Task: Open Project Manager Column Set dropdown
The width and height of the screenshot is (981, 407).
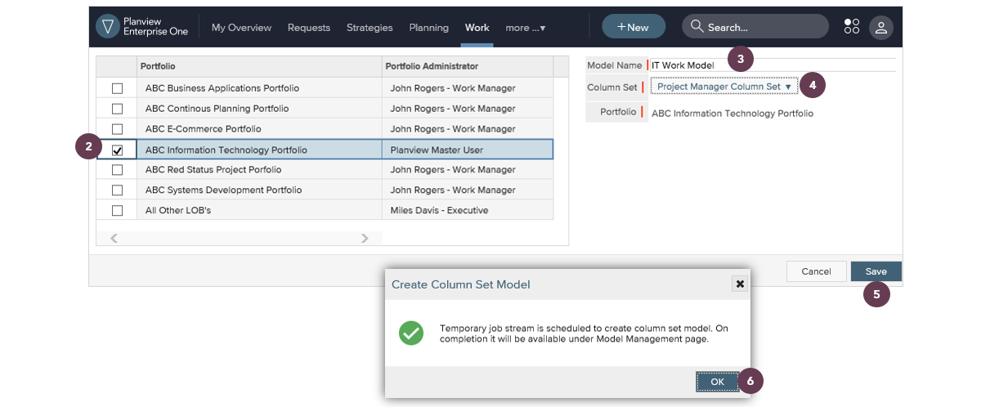Action: [x=723, y=87]
